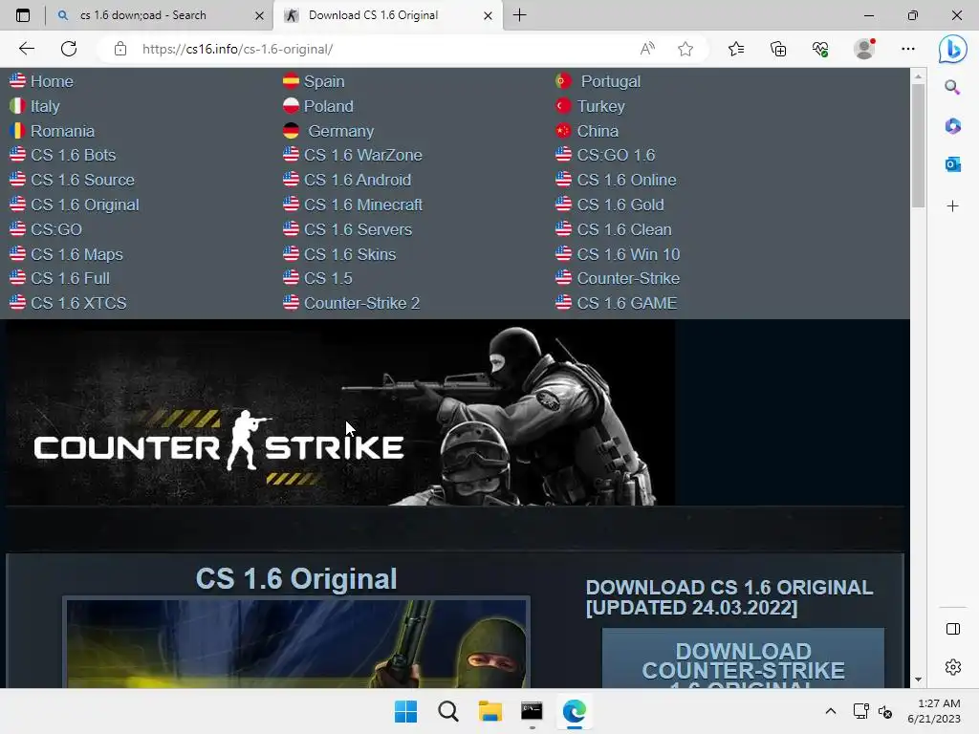Open CS 1.6 Servers link

coord(358,229)
